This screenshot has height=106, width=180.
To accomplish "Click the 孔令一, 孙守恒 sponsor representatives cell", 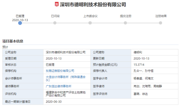I will click(155, 71).
